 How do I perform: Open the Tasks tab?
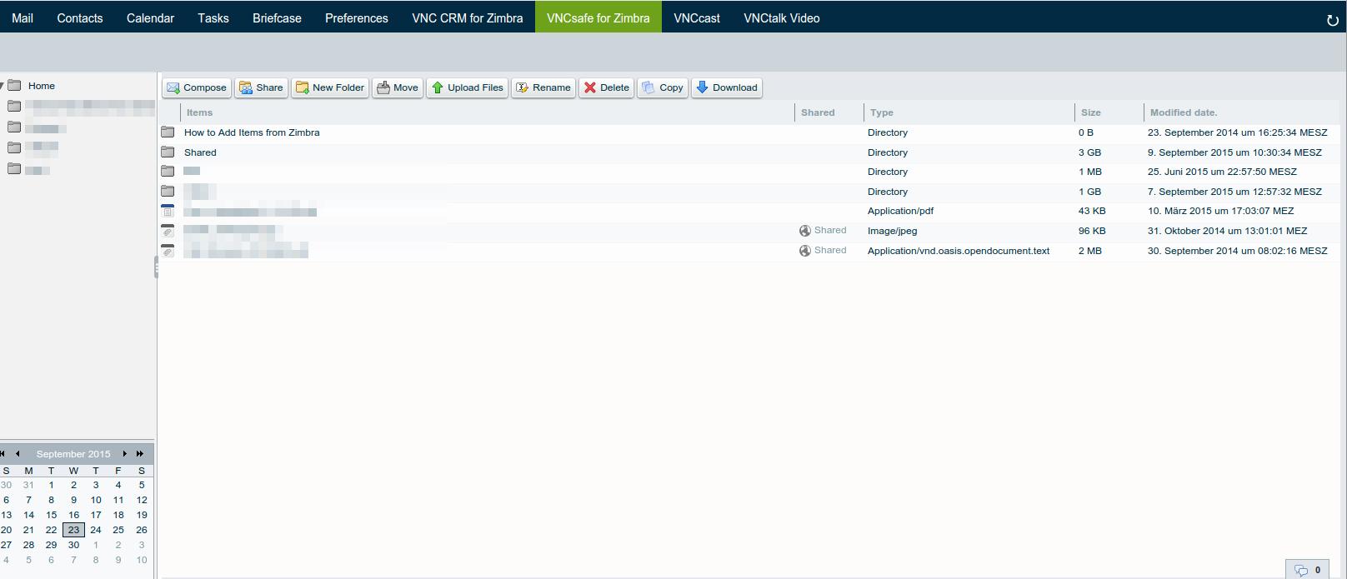(x=213, y=17)
